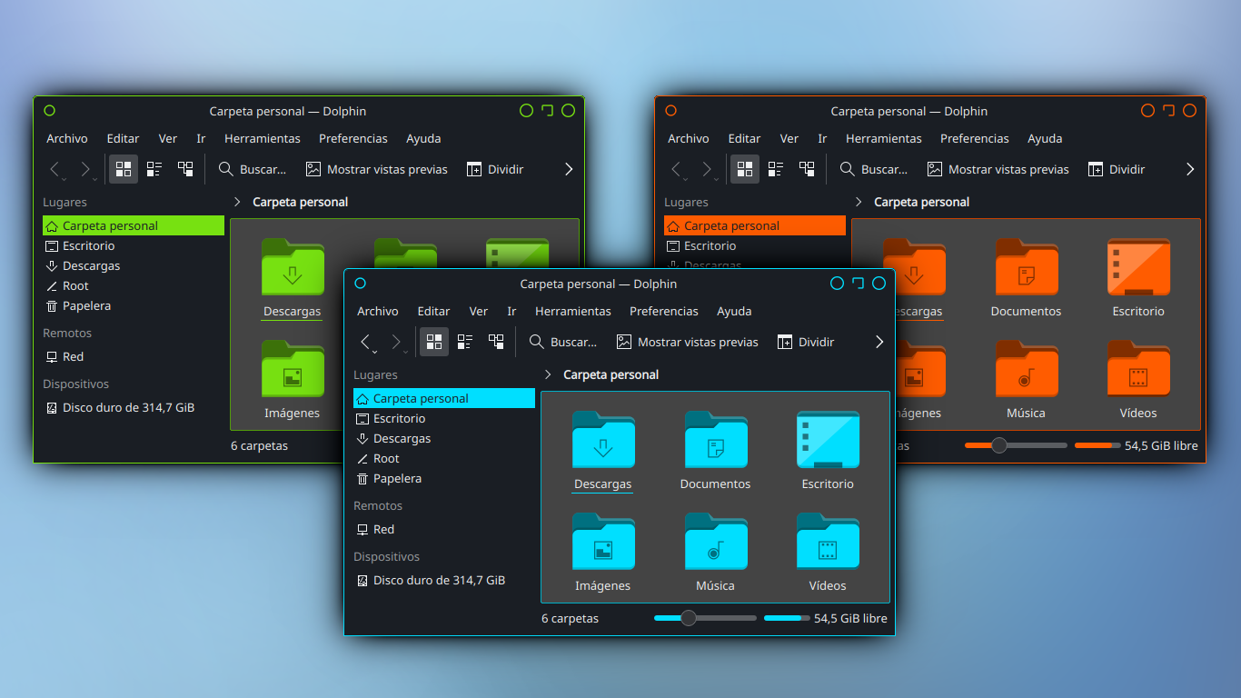This screenshot has height=698, width=1241.
Task: Switch to icons view in cyan window
Action: coord(434,342)
